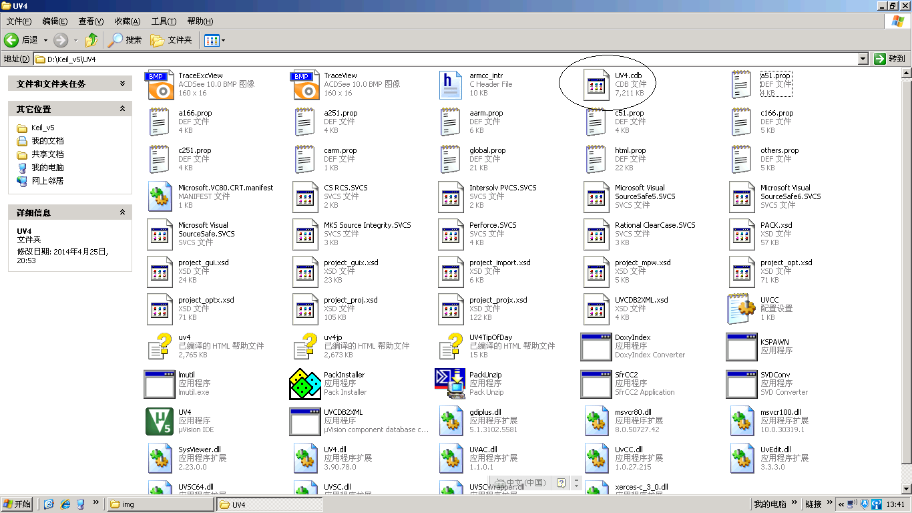Select the lmutil application icon
The height and width of the screenshot is (513, 912).
pos(160,383)
